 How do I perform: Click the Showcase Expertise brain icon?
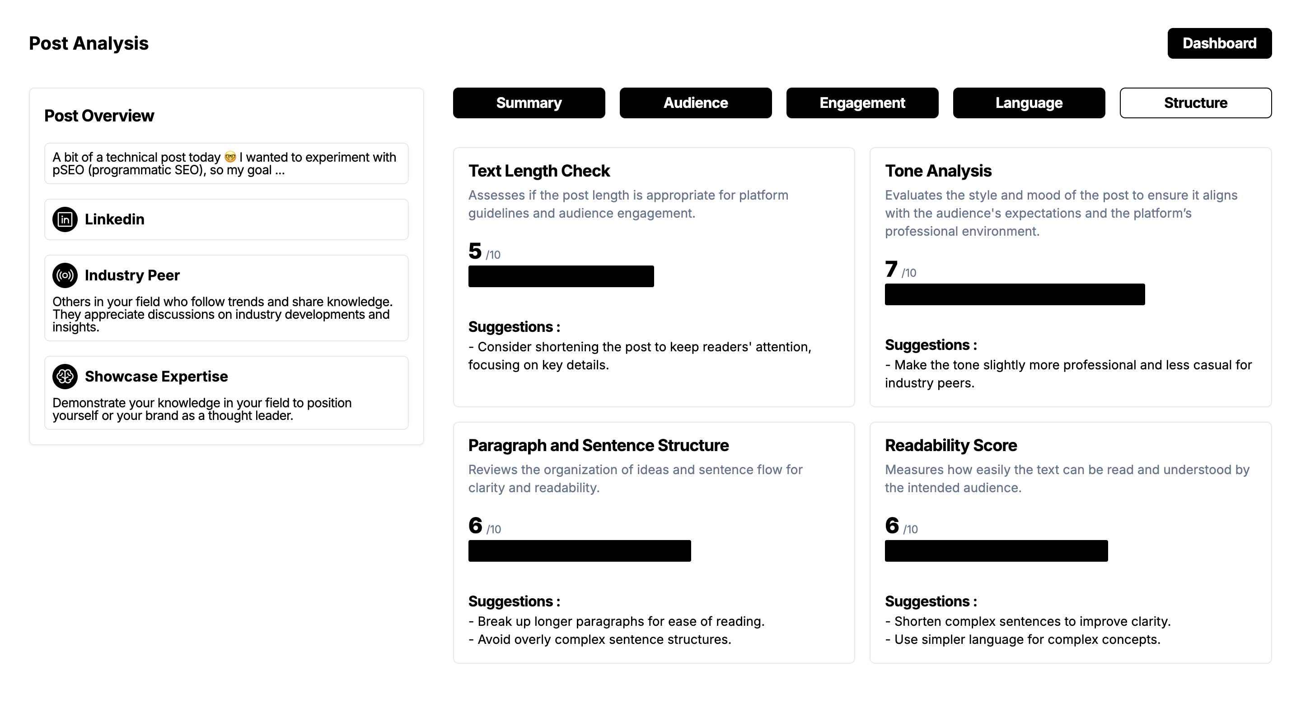(65, 376)
